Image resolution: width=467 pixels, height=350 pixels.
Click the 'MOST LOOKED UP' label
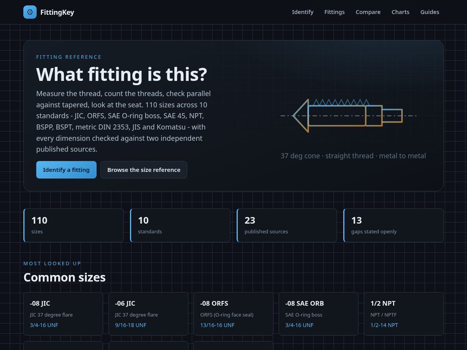pos(52,264)
